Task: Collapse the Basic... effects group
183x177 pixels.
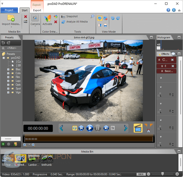Action: [x=162, y=71]
